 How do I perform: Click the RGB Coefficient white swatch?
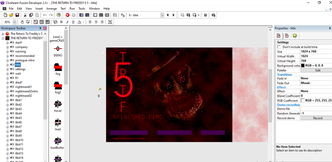click(303, 101)
